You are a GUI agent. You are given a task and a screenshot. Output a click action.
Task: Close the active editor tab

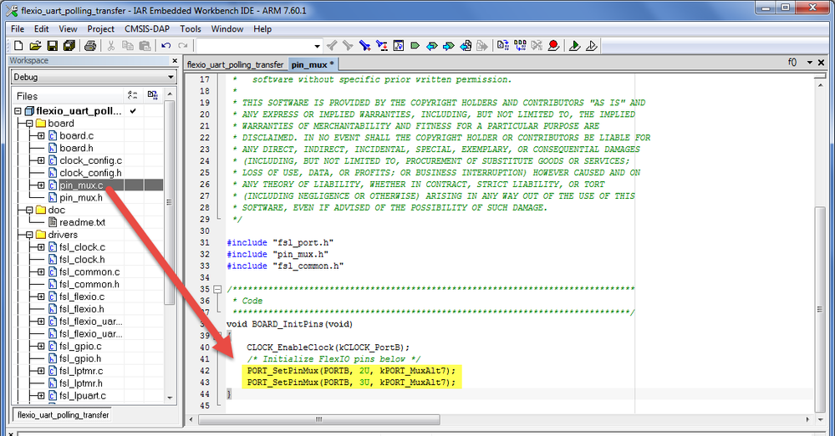pos(821,63)
